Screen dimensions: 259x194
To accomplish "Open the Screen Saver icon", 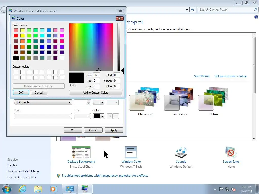I will [231, 152].
